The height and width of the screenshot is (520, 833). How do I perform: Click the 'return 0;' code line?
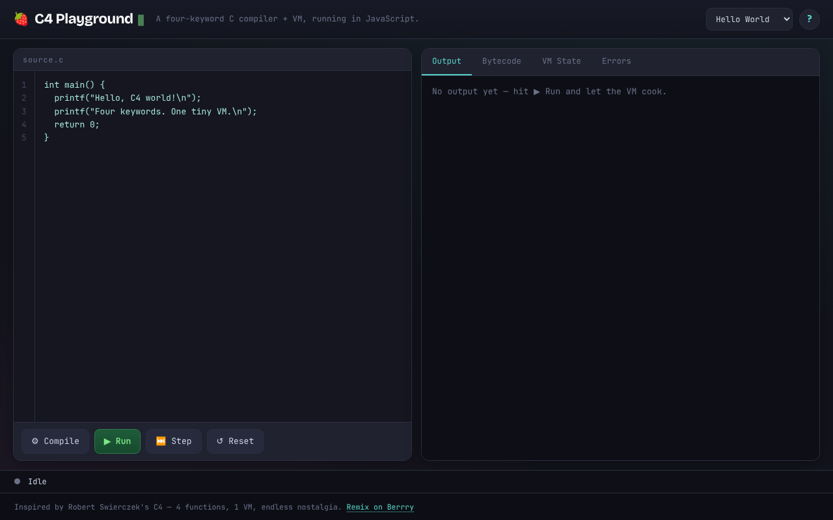pos(77,124)
